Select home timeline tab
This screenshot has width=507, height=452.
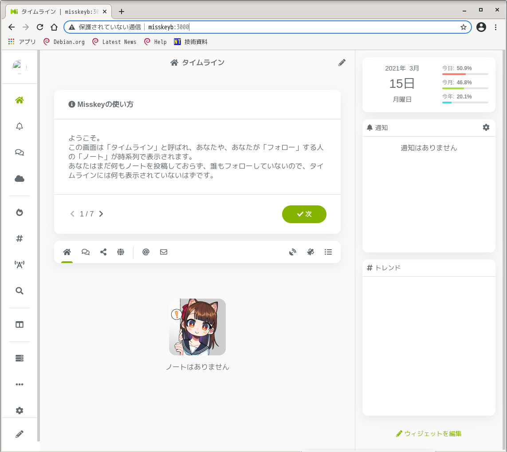pos(67,252)
